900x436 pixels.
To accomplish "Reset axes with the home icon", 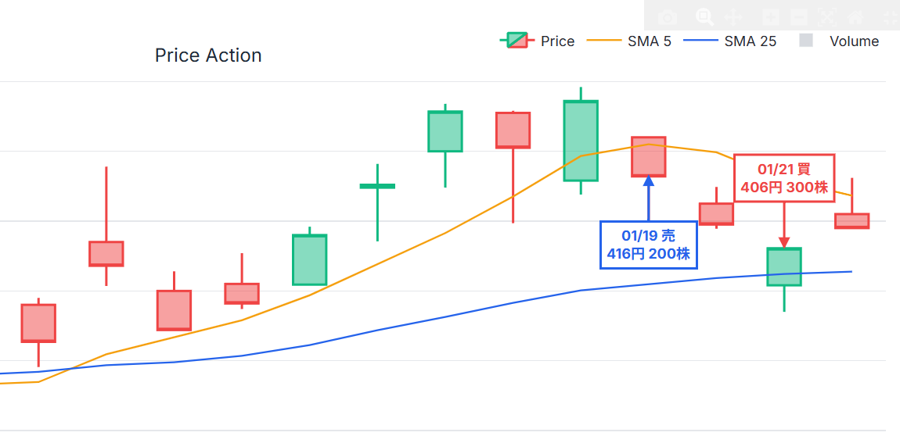I will pyautogui.click(x=855, y=16).
